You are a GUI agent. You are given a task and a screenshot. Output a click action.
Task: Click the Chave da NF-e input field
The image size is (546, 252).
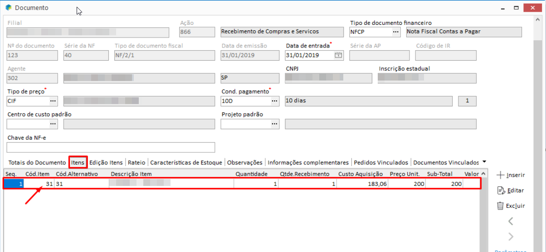click(x=111, y=147)
